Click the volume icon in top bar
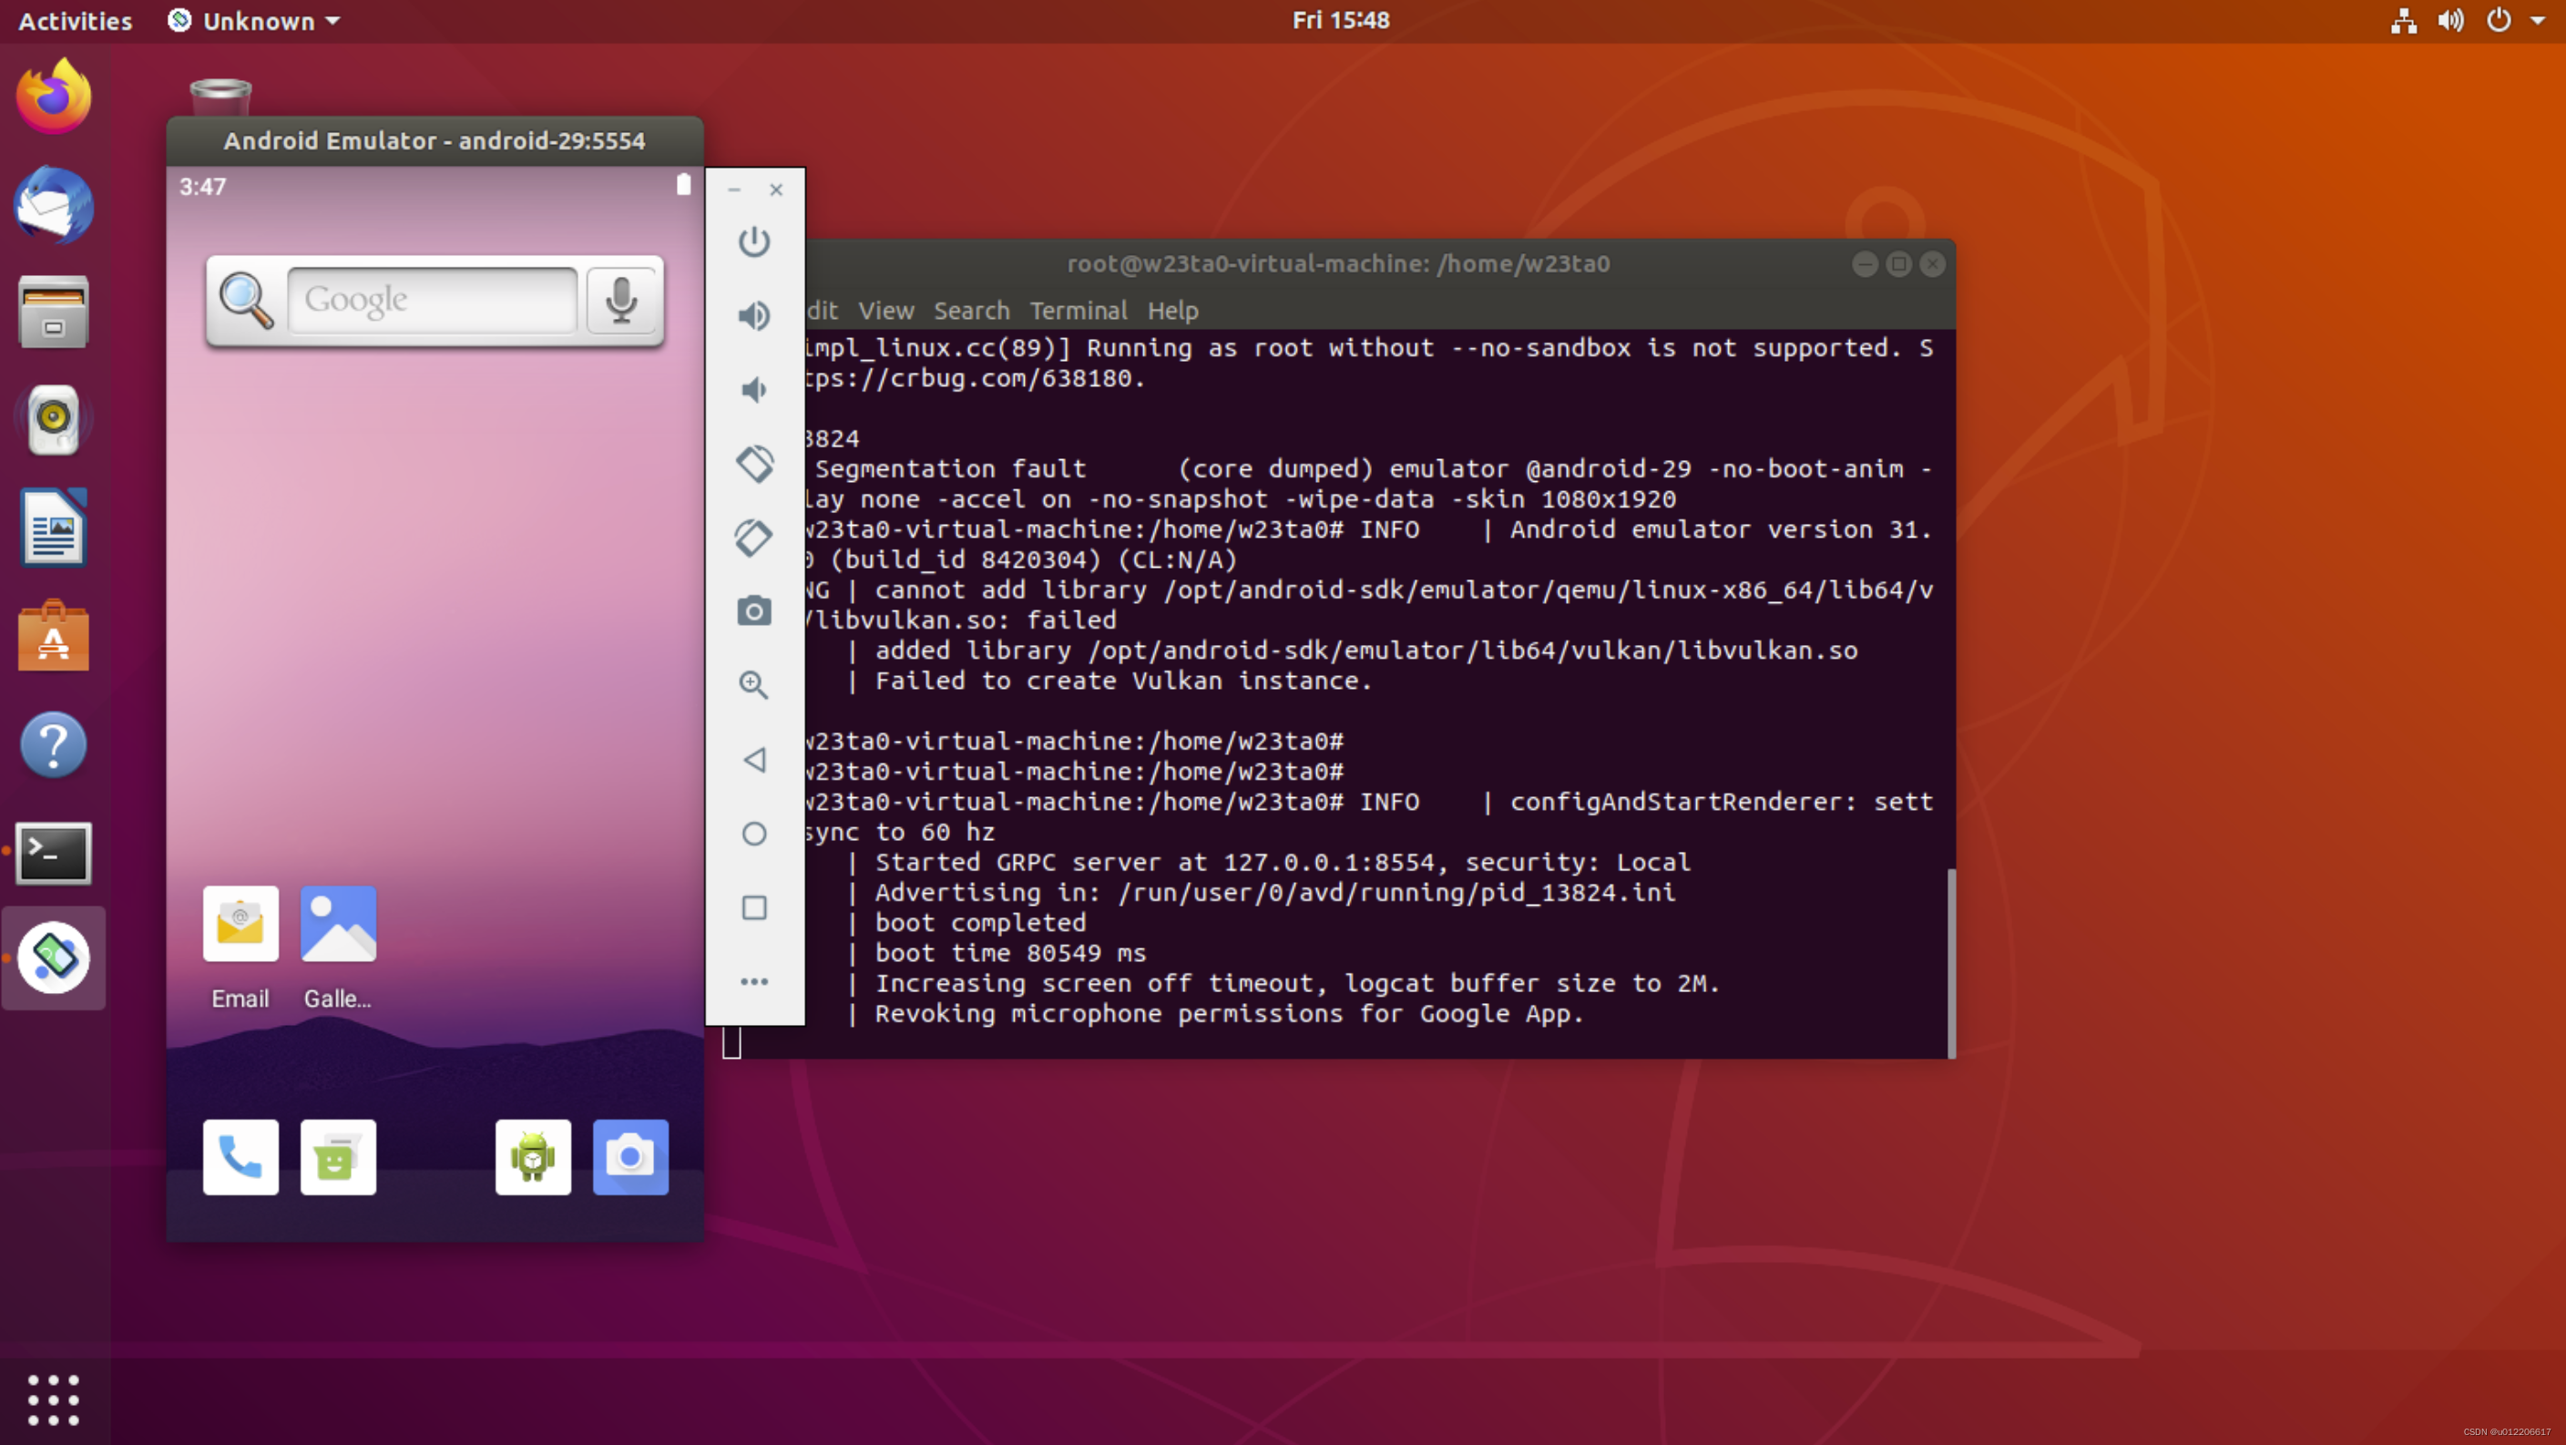Screen dimensions: 2566x1445 tap(2450, 21)
